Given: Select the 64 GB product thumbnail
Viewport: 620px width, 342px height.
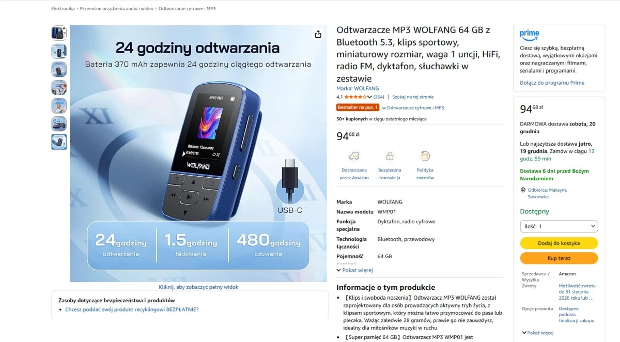Looking at the screenshot, I should click(59, 124).
